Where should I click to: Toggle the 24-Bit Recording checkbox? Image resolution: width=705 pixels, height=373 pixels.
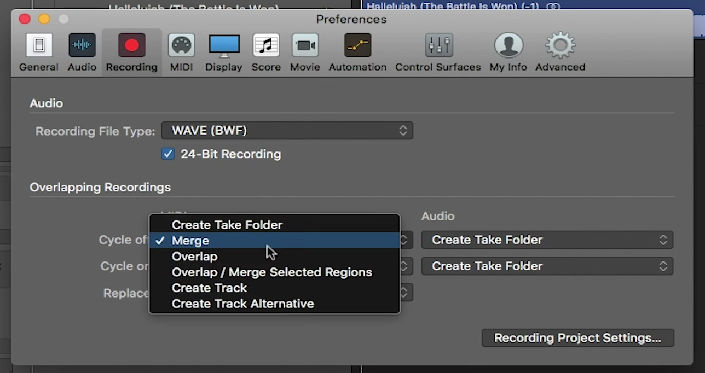(x=168, y=154)
